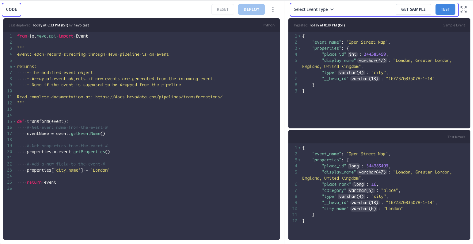Click the '# Get properties from the event #' comment

tap(67, 146)
